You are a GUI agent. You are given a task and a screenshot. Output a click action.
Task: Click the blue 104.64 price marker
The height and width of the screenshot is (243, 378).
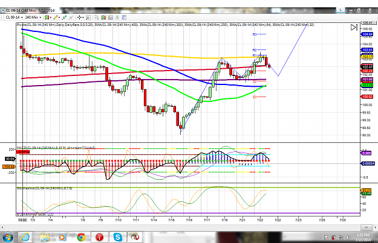pos(367,34)
